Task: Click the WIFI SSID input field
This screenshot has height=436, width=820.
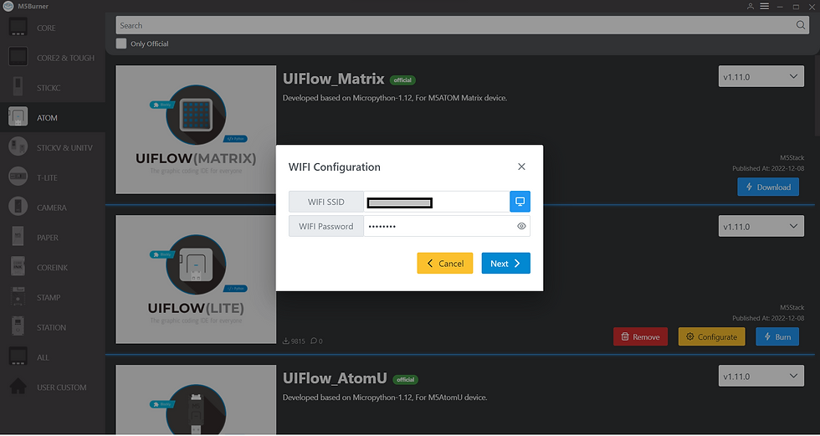Action: [x=437, y=202]
